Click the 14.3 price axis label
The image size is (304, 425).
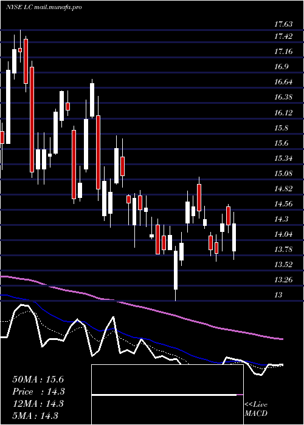coord(281,219)
